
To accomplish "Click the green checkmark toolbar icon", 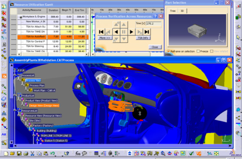I will coord(191,153).
